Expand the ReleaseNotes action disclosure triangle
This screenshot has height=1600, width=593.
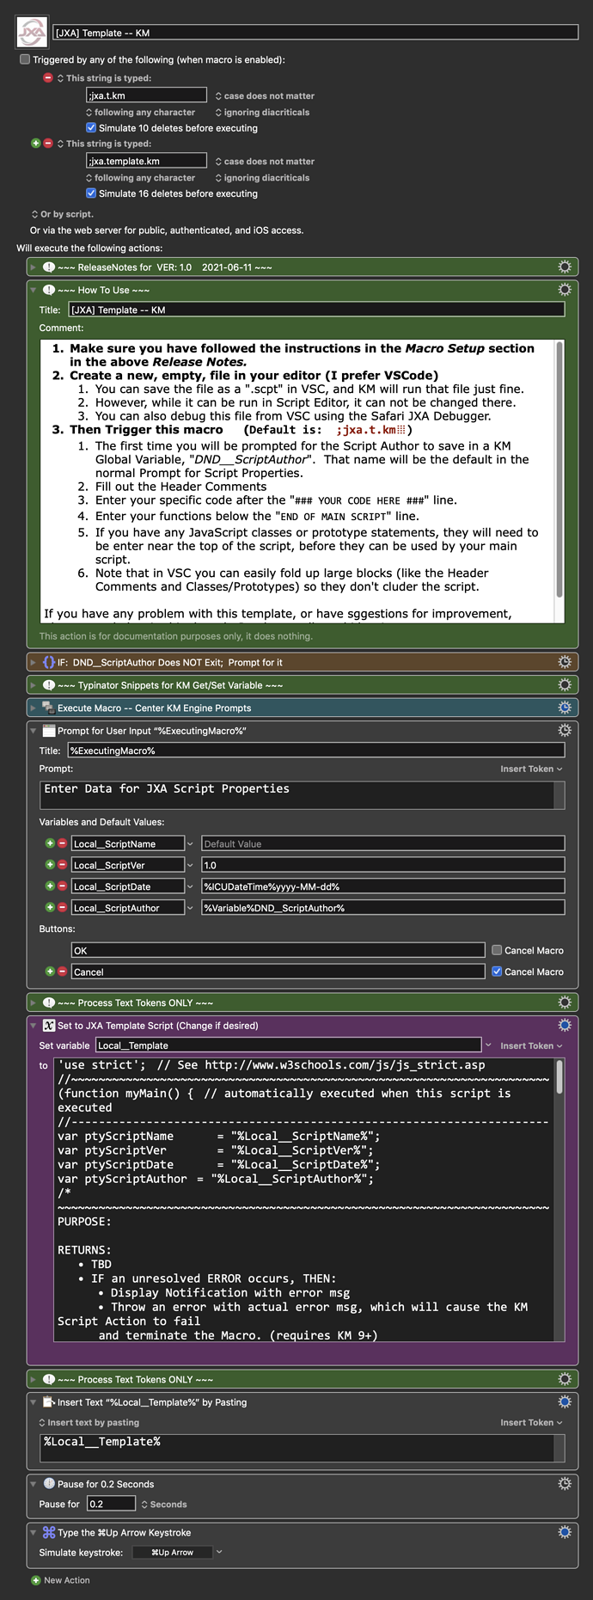coord(34,267)
